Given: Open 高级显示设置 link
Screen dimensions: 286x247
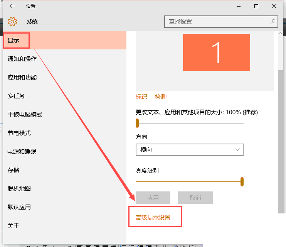Looking at the screenshot, I should (153, 218).
